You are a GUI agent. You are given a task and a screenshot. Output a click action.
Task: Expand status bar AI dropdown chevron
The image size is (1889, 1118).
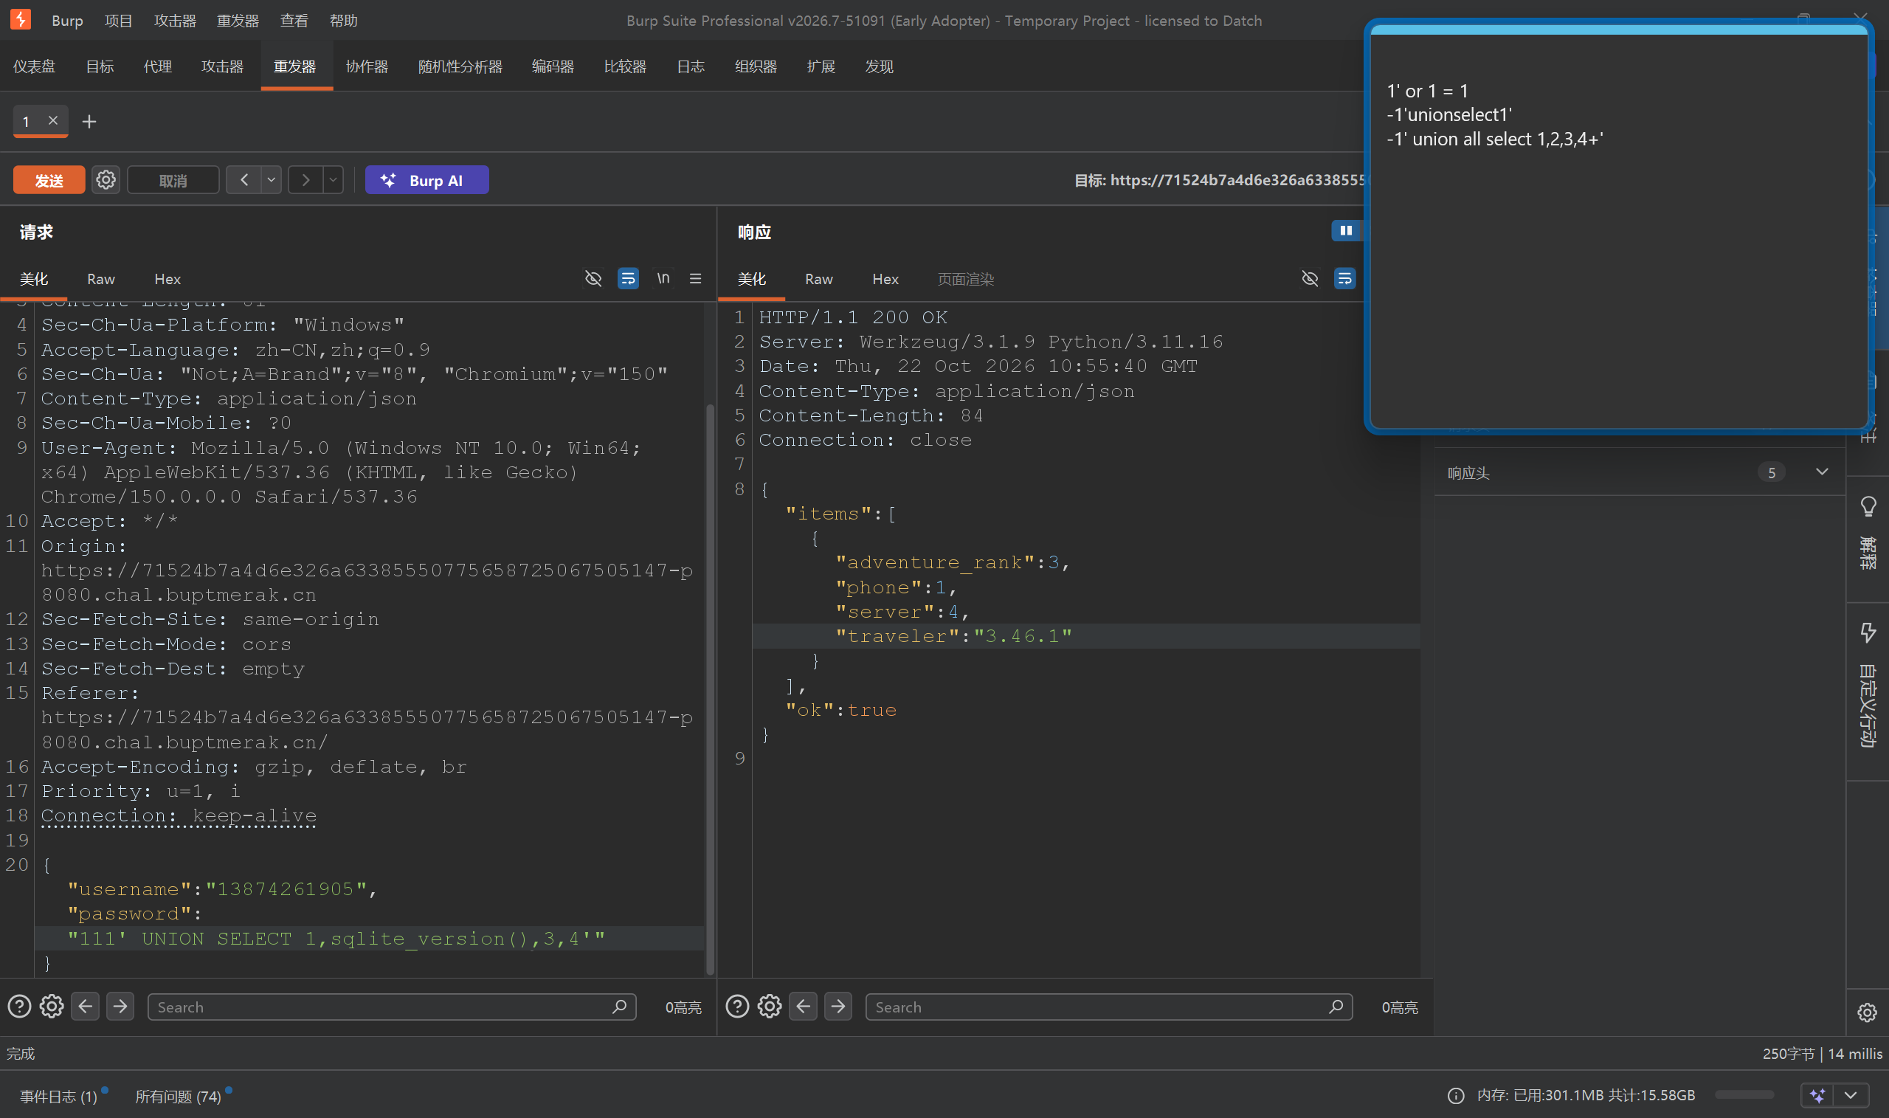pyautogui.click(x=1851, y=1095)
